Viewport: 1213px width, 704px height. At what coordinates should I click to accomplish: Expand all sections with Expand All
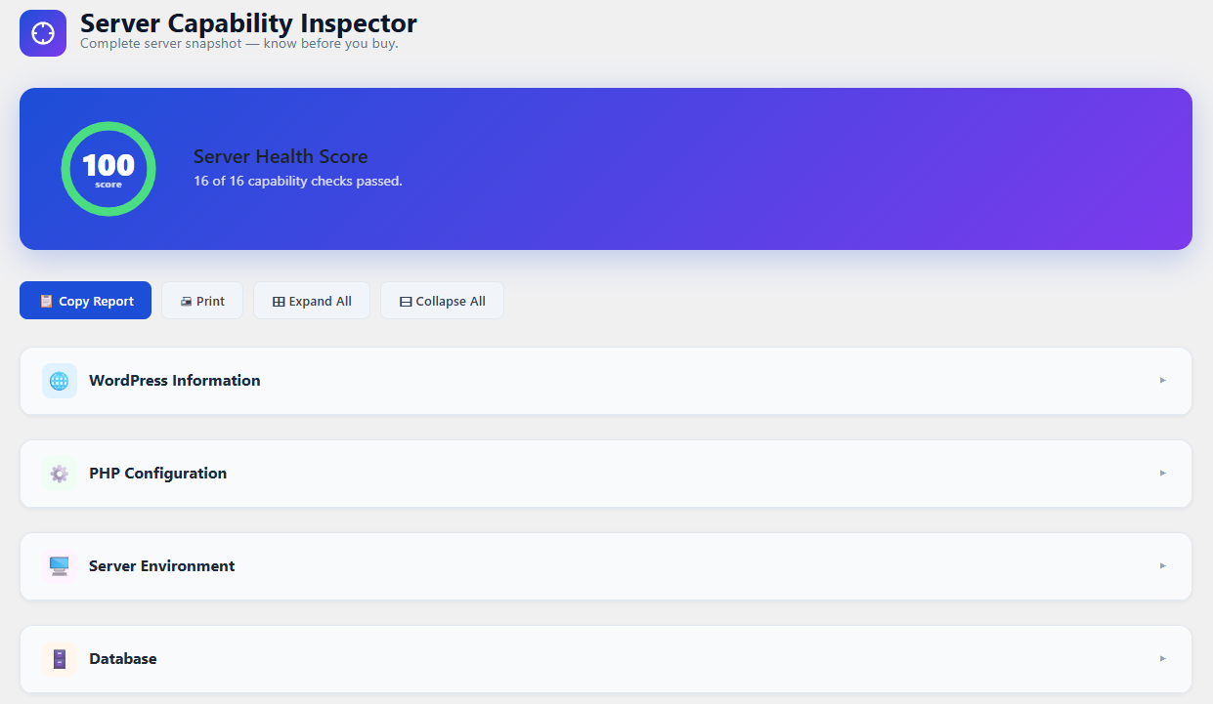click(x=312, y=301)
